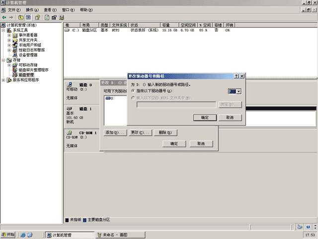318x239 pixels.
Task: Open the drive letter dropdown
Action: pos(238,92)
